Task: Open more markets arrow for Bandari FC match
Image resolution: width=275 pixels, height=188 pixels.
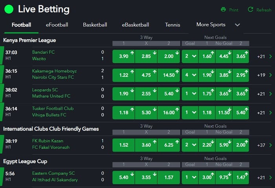Action: click(271, 56)
